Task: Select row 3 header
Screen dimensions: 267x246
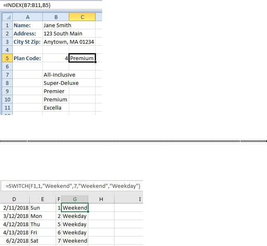Action: coord(7,42)
